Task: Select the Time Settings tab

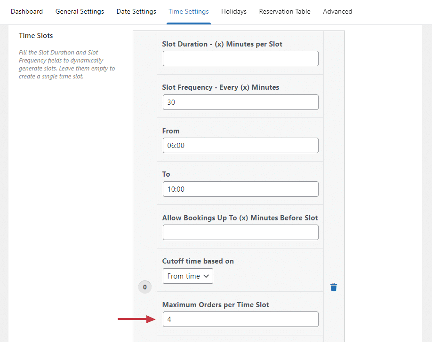Action: 189,11
